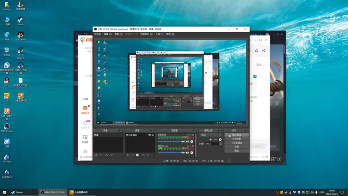
Task: Adjust the desktop audio volume slider
Action: pyautogui.click(x=171, y=142)
